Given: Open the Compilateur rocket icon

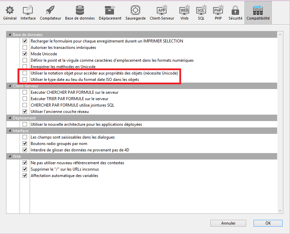Looking at the screenshot, I should pyautogui.click(x=50, y=10).
